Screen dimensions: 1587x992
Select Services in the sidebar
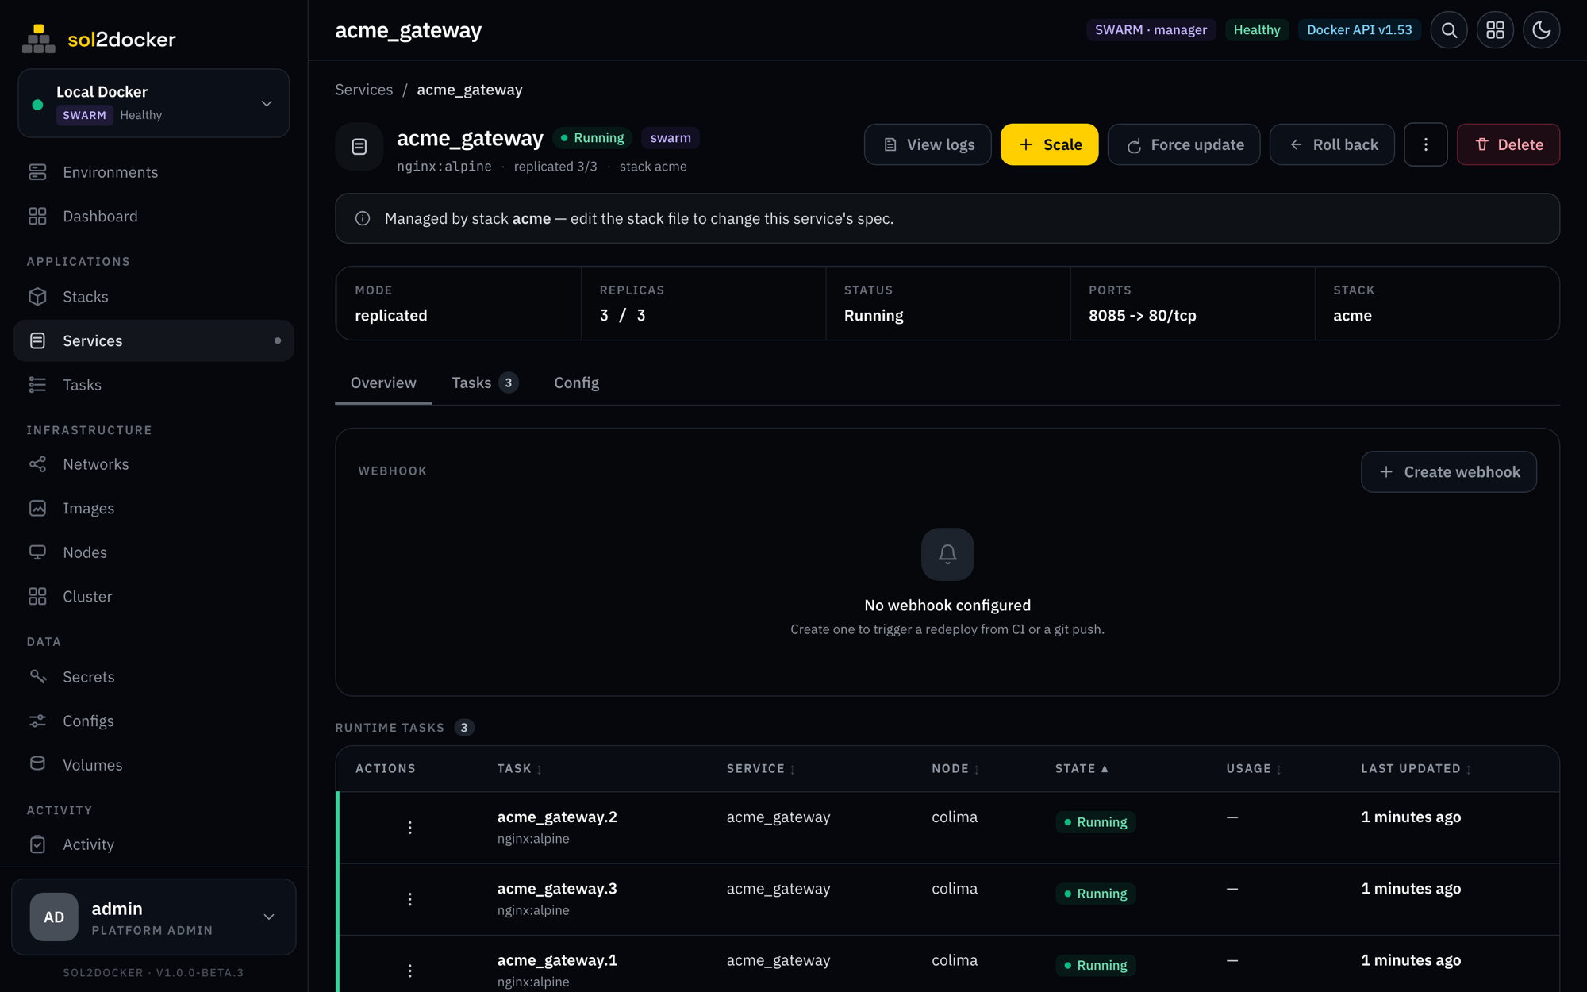coord(154,340)
